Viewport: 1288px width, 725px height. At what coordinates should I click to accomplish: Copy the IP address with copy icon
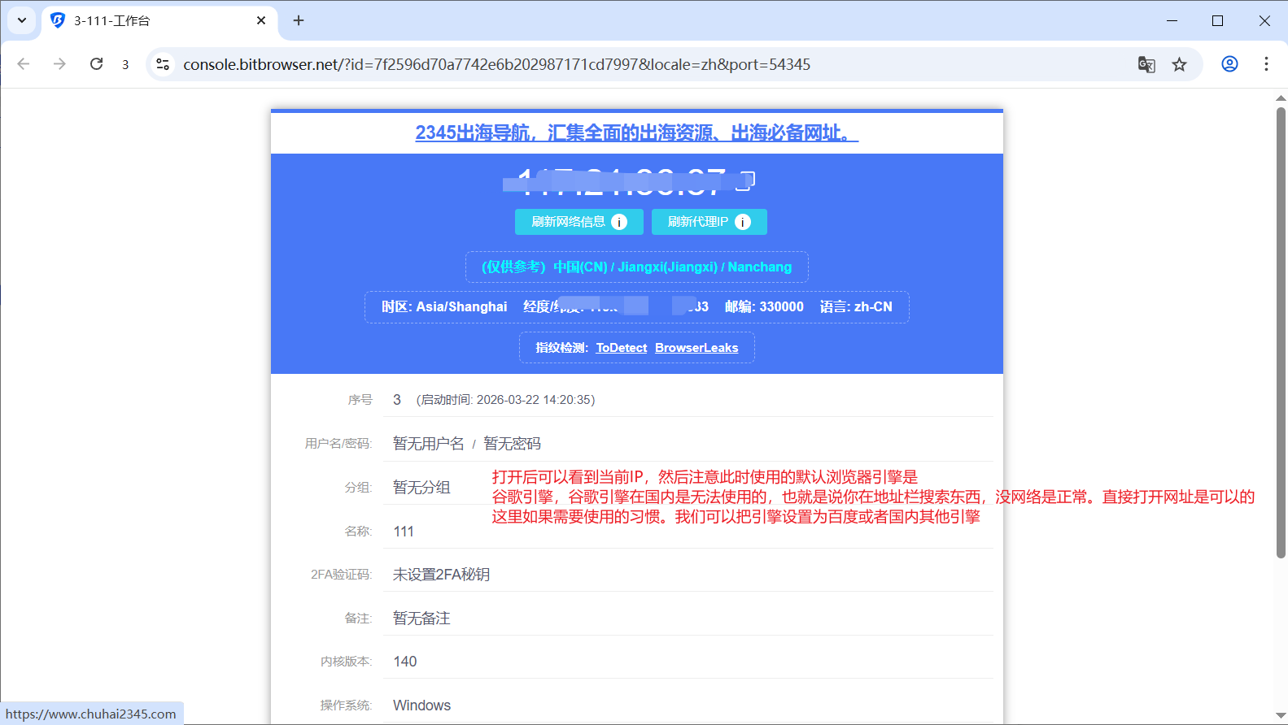click(745, 181)
